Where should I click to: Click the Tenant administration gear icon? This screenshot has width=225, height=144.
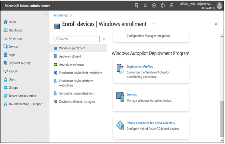point(5,96)
